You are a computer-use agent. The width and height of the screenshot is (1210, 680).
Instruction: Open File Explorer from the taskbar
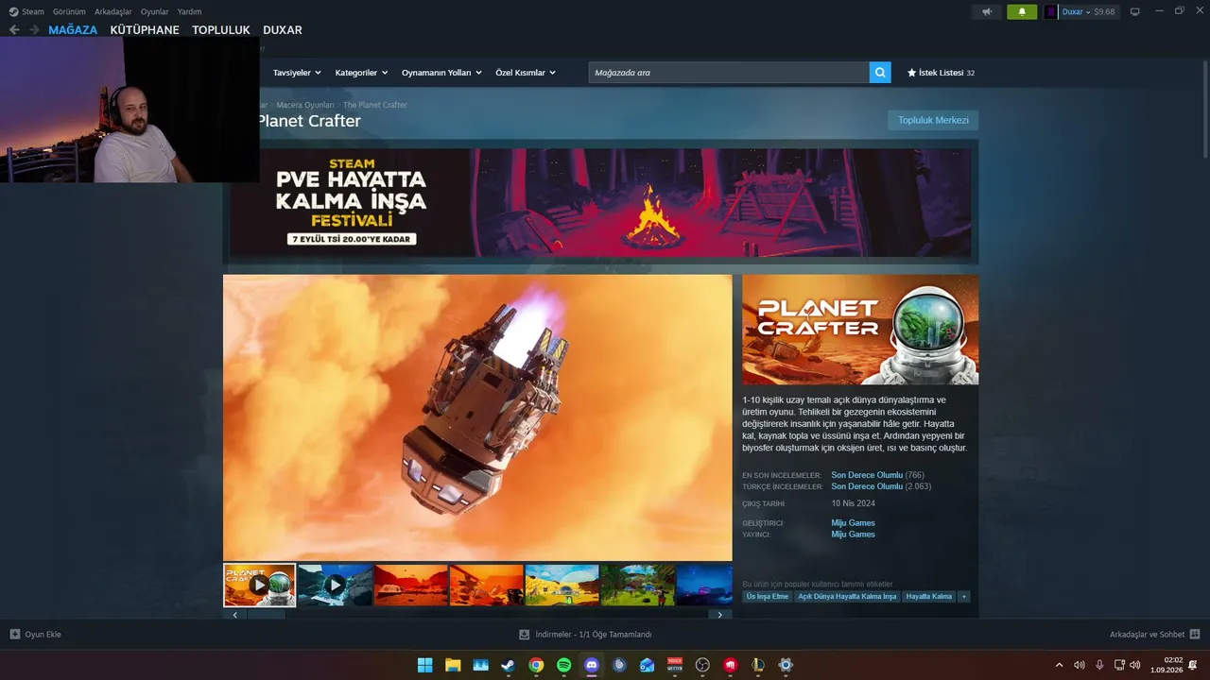point(453,665)
